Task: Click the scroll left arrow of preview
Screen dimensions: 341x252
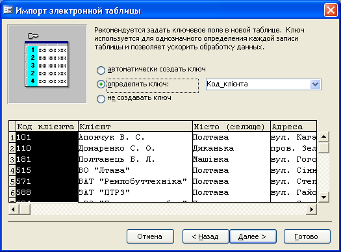Action: (x=14, y=209)
